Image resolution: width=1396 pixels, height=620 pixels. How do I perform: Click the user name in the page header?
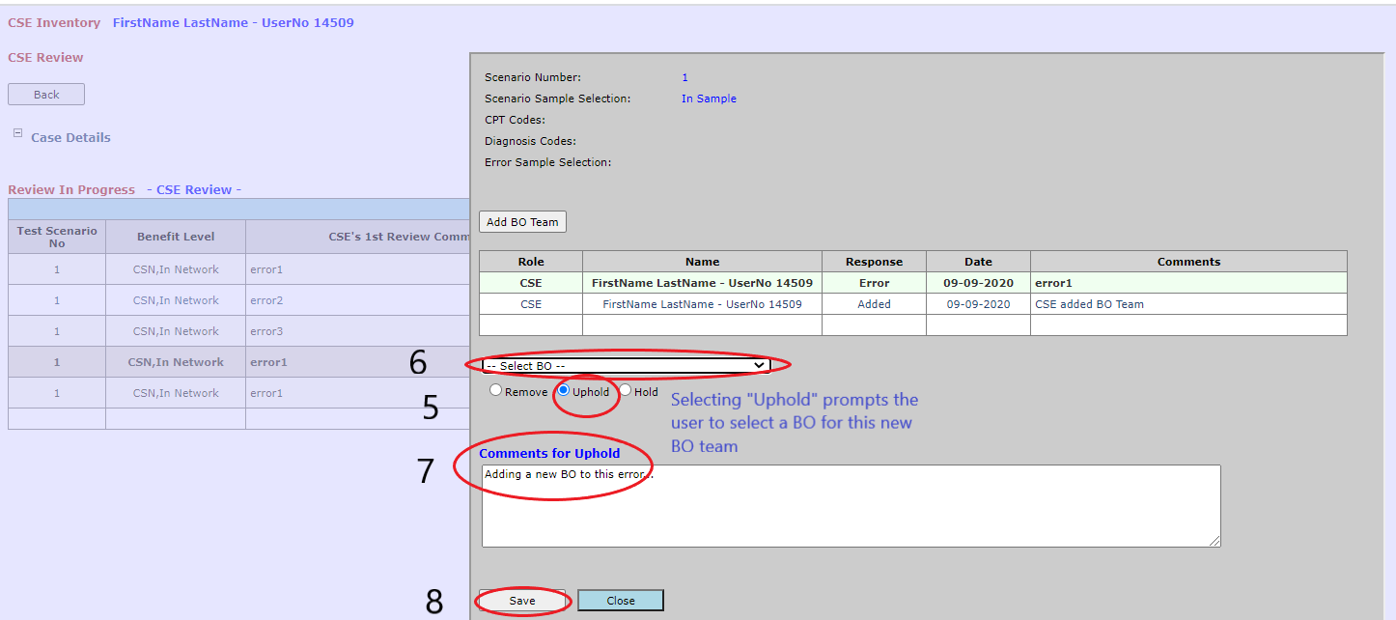(233, 22)
